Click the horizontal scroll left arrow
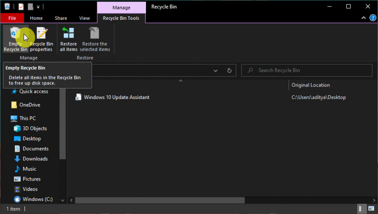This screenshot has width=378, height=214. (71, 200)
